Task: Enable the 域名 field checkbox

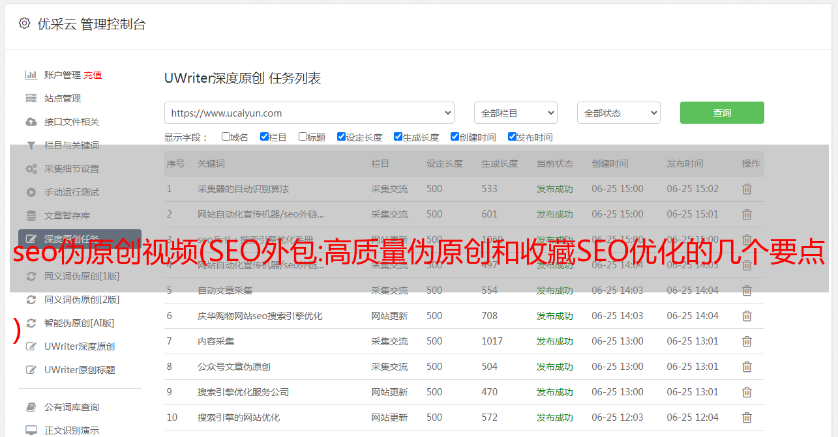Action: click(226, 137)
